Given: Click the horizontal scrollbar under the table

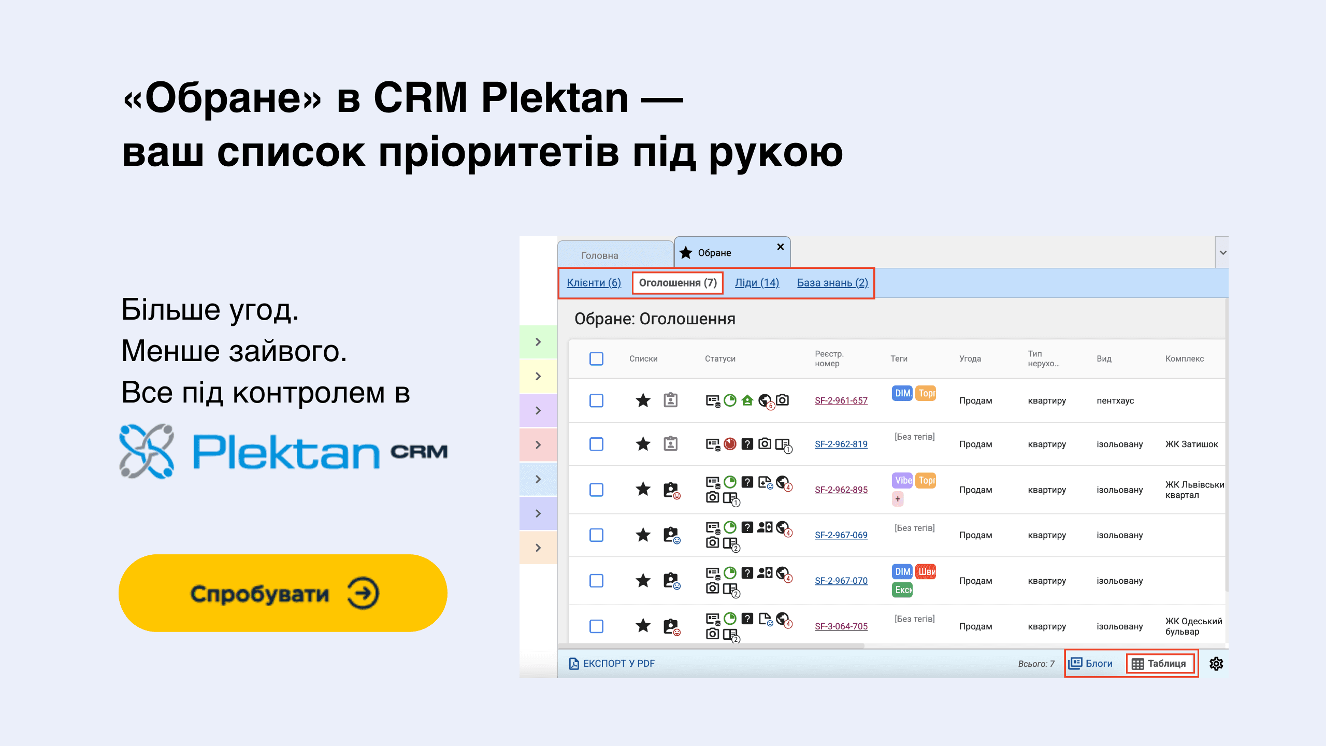Looking at the screenshot, I should [x=711, y=646].
